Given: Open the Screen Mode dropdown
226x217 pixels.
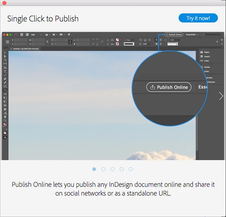Looking at the screenshot, I should coord(55,34).
